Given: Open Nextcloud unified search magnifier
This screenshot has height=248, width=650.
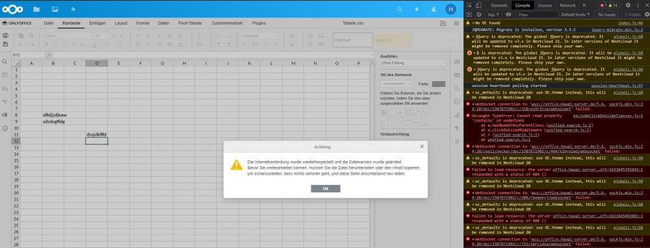Looking at the screenshot, I should [x=400, y=8].
